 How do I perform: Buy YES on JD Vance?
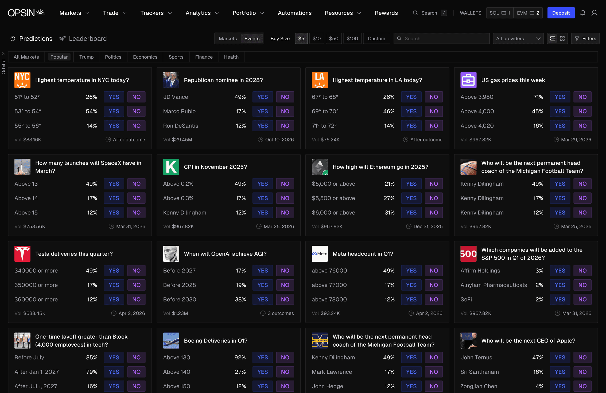pos(262,97)
